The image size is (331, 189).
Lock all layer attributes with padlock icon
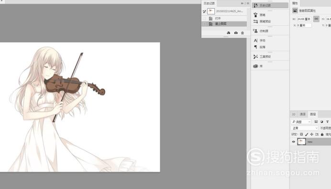(x=322, y=134)
